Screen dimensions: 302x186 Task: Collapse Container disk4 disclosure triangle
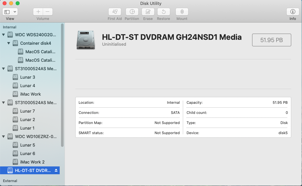(x=9, y=43)
